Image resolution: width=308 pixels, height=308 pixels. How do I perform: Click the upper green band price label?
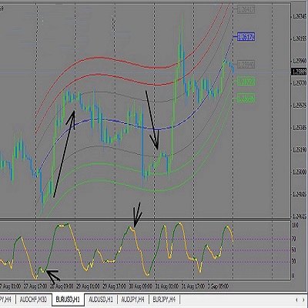[x=246, y=82]
